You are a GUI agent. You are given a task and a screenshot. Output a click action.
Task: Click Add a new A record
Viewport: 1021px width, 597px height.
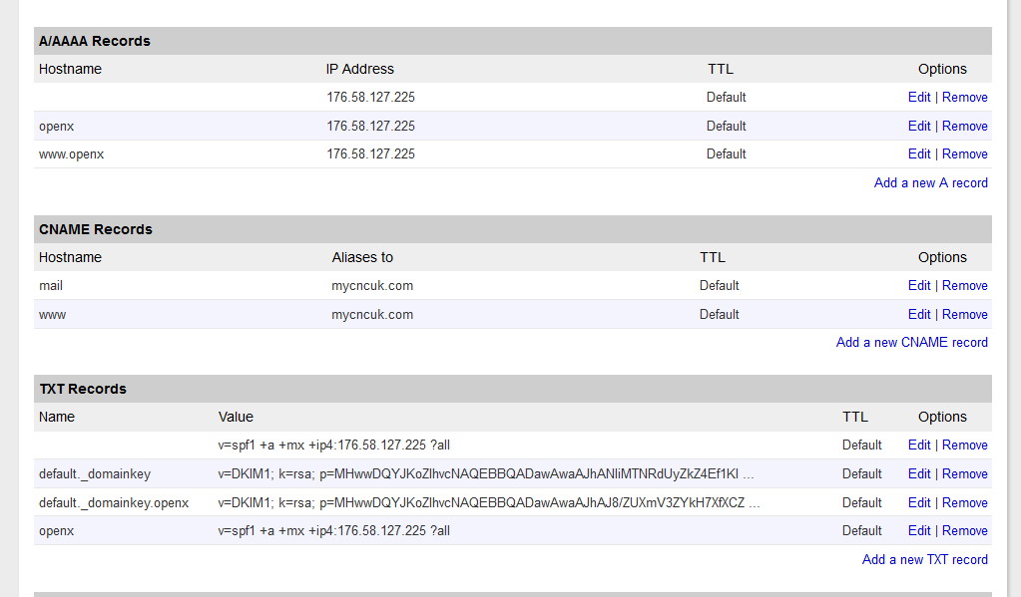(x=930, y=182)
